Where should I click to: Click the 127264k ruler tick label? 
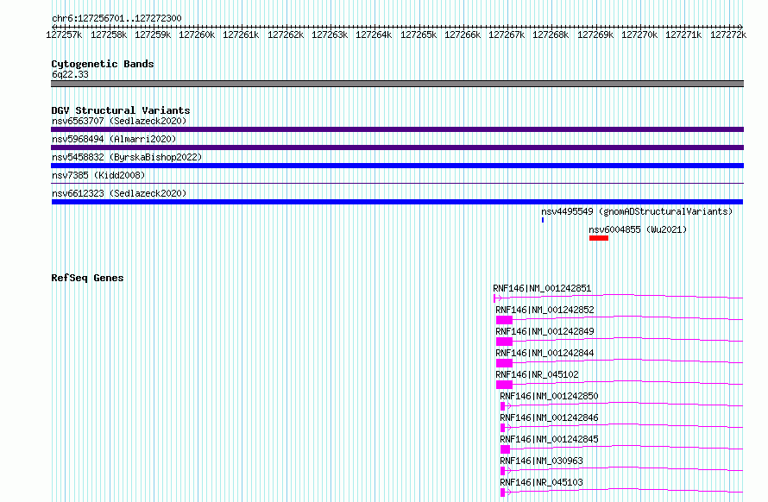(x=374, y=35)
